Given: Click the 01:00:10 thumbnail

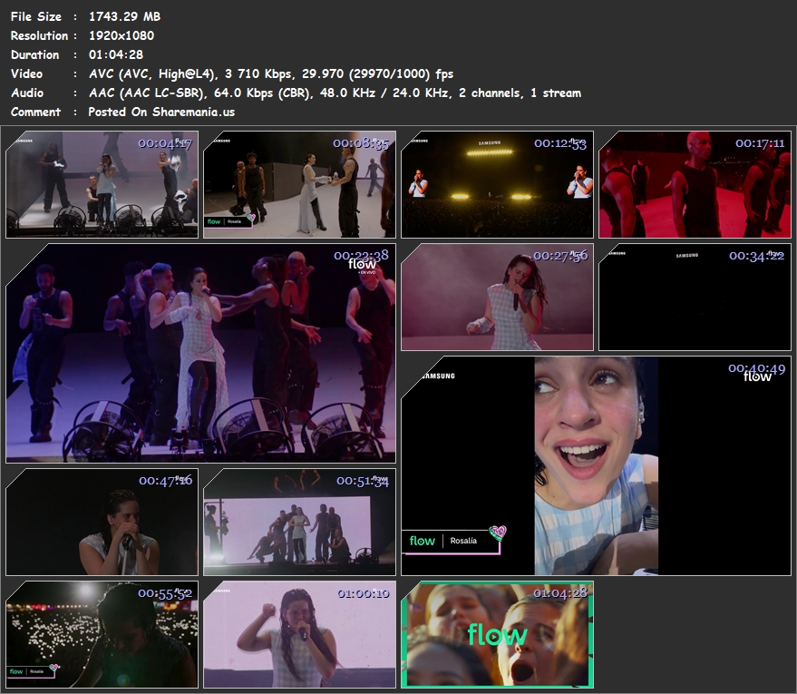Looking at the screenshot, I should pos(299,634).
